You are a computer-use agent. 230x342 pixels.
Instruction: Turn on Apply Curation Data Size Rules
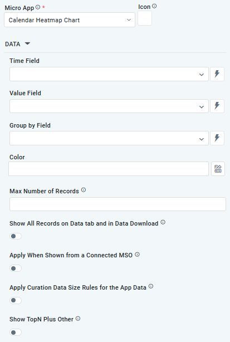[x=16, y=300]
